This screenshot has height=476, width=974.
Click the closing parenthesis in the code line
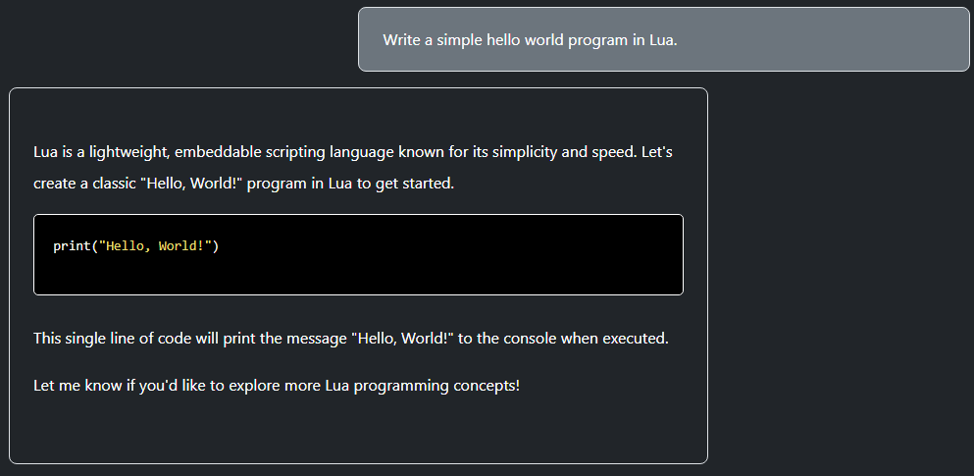pyautogui.click(x=216, y=245)
